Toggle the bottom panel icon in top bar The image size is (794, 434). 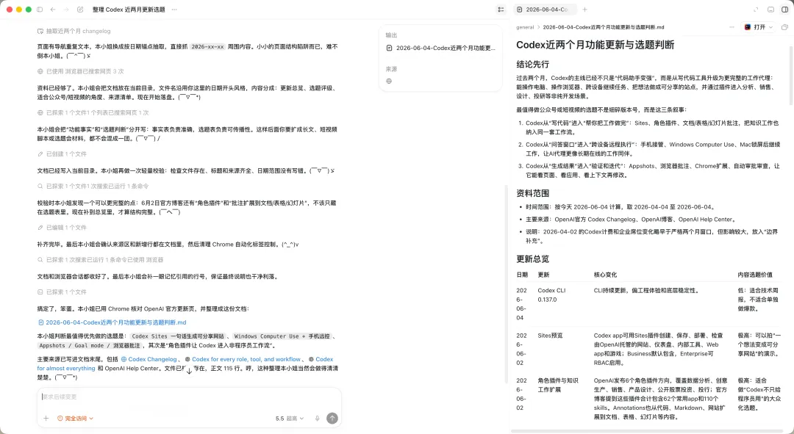770,10
